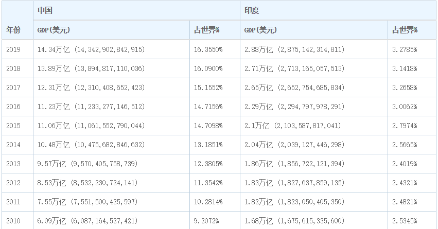Click the 9.2072% share cell
The image size is (438, 229).
[x=215, y=220]
